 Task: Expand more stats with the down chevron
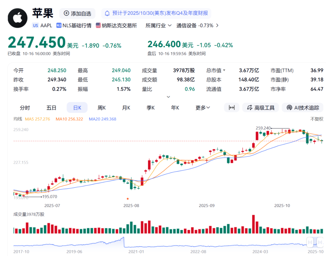[x=168, y=97]
